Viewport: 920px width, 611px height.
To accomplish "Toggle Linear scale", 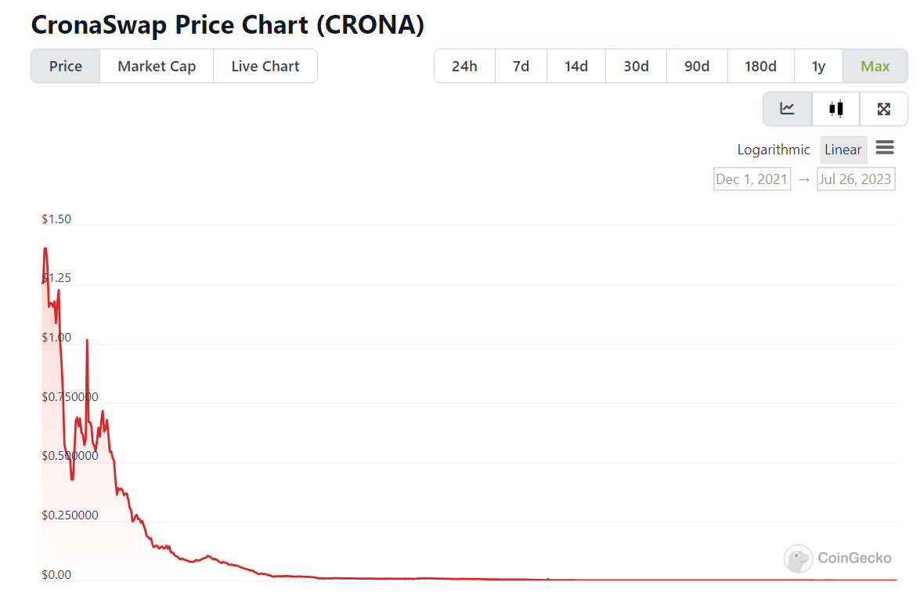I will (x=842, y=150).
